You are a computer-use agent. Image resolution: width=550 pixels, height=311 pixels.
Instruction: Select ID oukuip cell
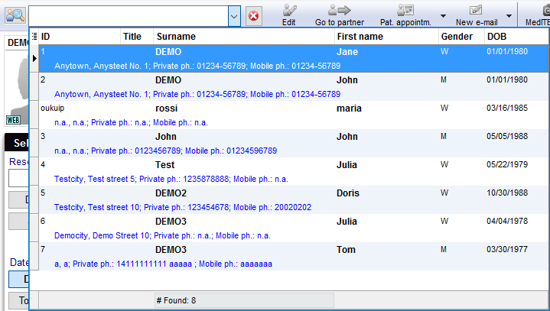coord(52,108)
